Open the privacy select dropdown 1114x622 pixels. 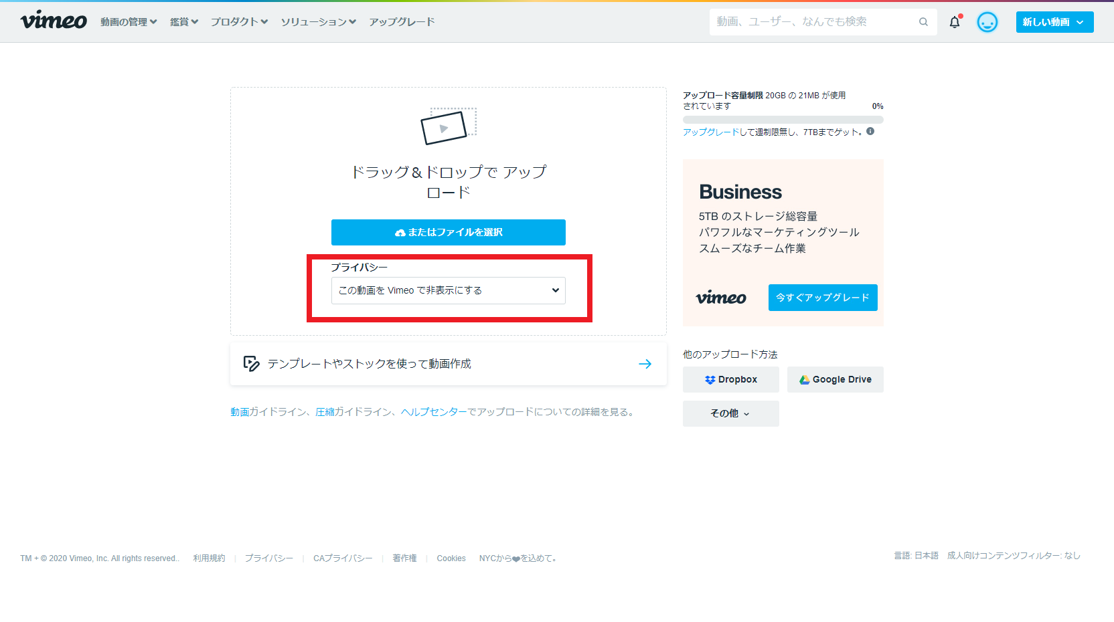(449, 290)
